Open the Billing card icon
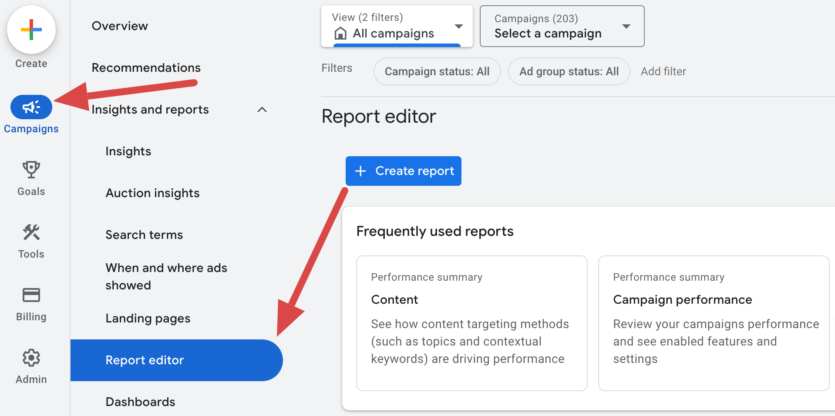The height and width of the screenshot is (416, 835). pyautogui.click(x=31, y=295)
